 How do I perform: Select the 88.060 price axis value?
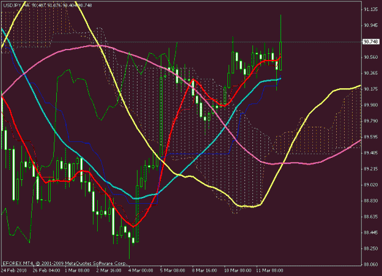[371, 264]
